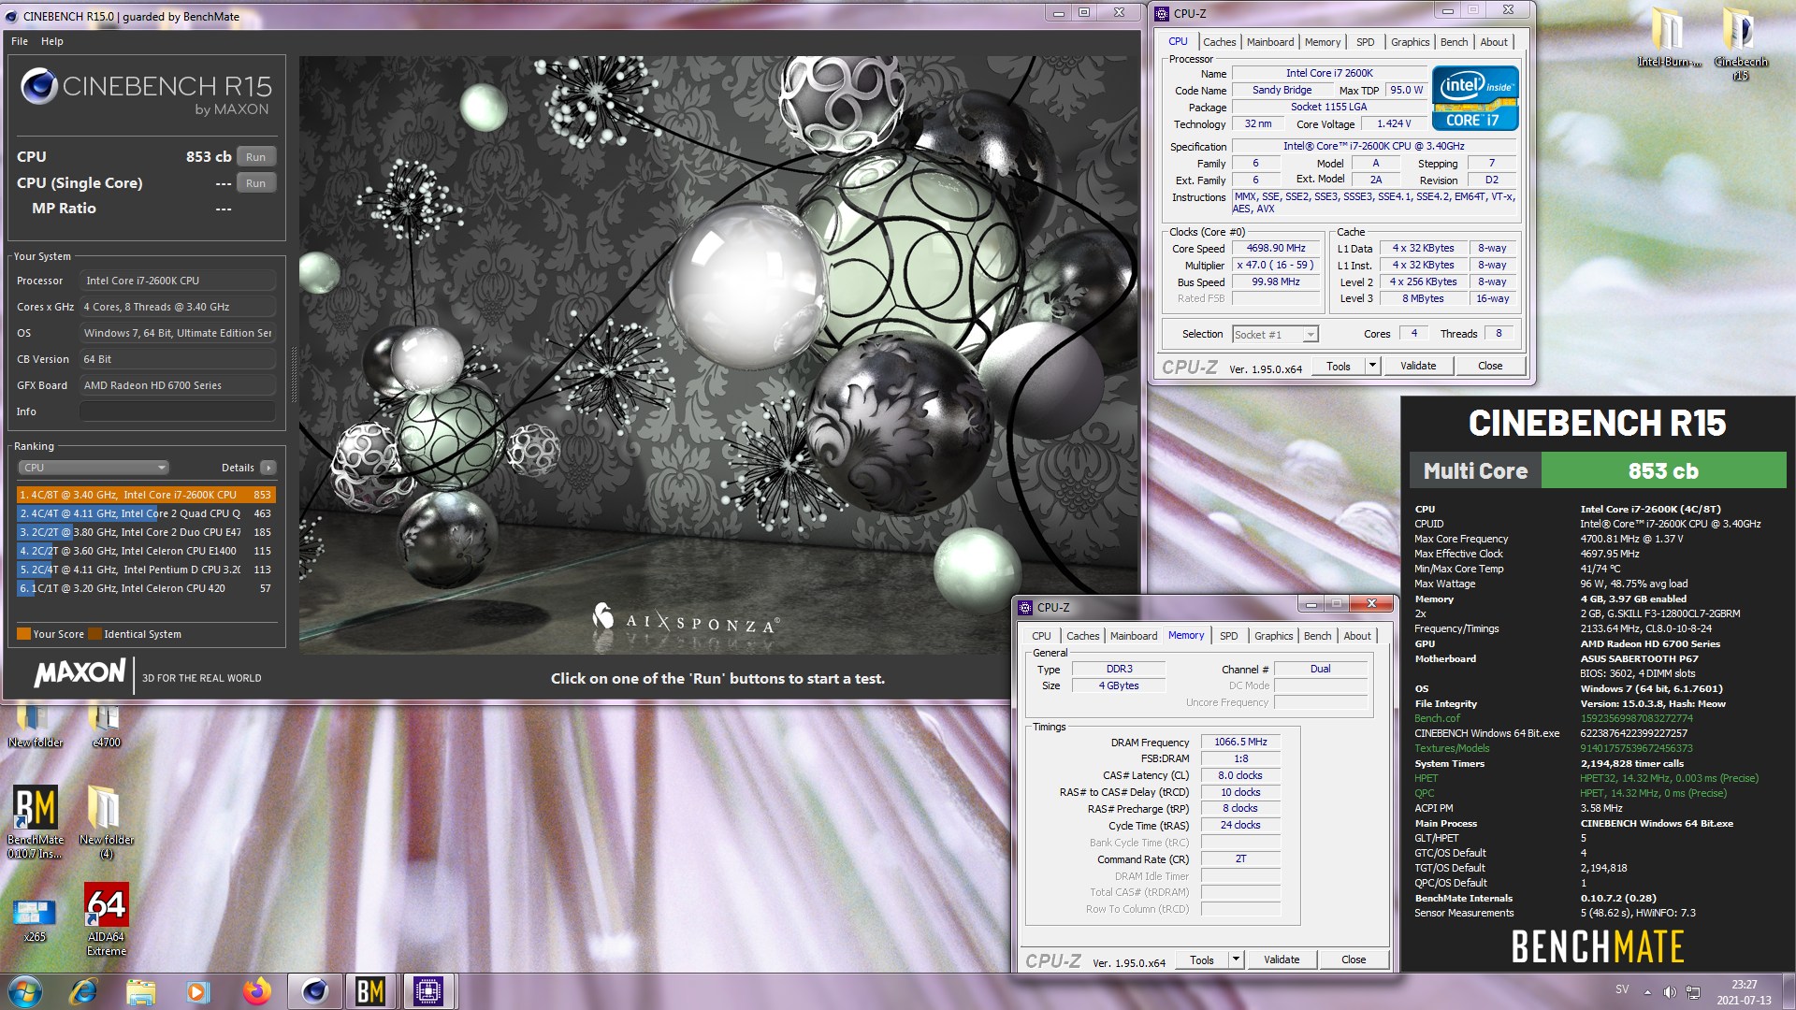1796x1010 pixels.
Task: Open the Intel Burn folder on desktop
Action: click(x=1668, y=37)
